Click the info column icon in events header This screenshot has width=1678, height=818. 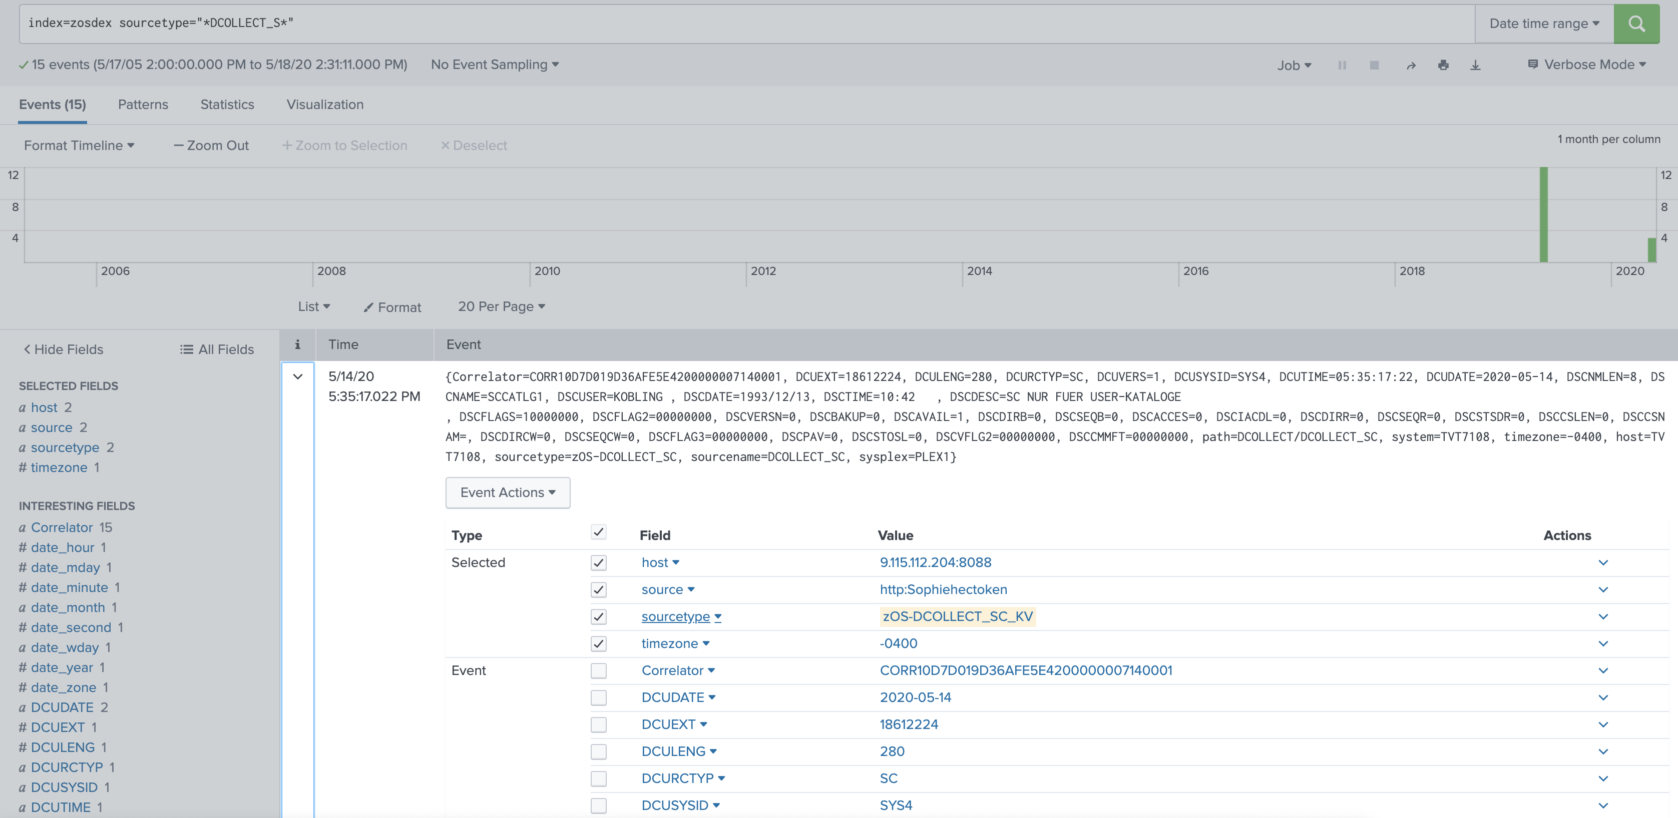(x=297, y=344)
